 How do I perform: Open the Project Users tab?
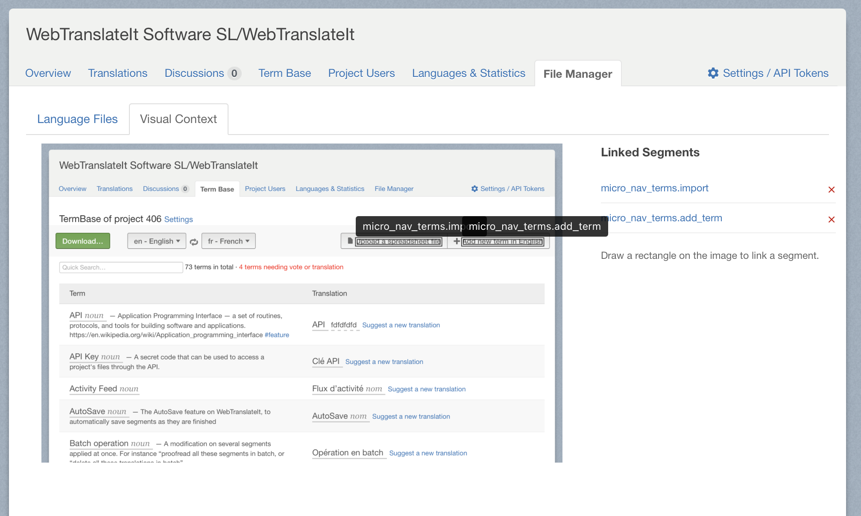(x=361, y=73)
